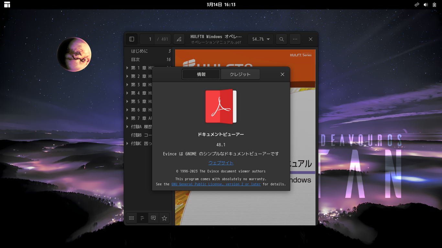Open the clock showing 3月14日 16:13
Image resolution: width=442 pixels, height=248 pixels.
pyautogui.click(x=221, y=5)
